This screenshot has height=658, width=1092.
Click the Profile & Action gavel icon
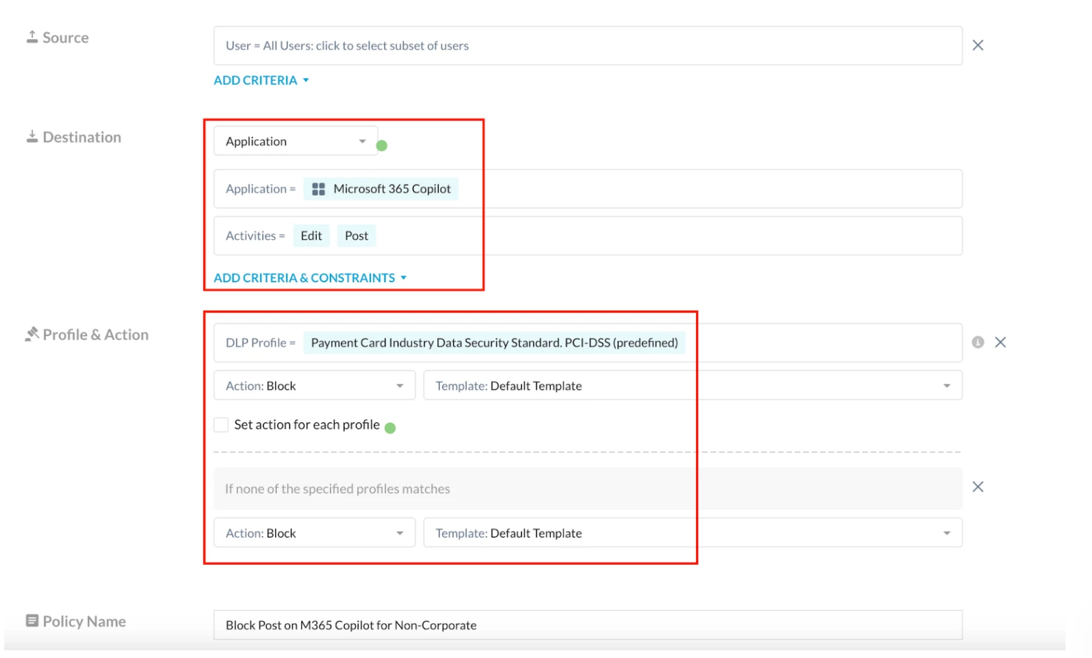pos(32,334)
